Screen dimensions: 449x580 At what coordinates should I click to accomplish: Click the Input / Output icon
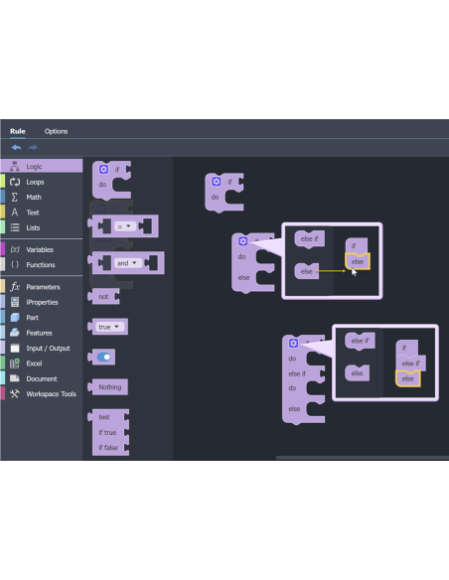click(x=15, y=348)
